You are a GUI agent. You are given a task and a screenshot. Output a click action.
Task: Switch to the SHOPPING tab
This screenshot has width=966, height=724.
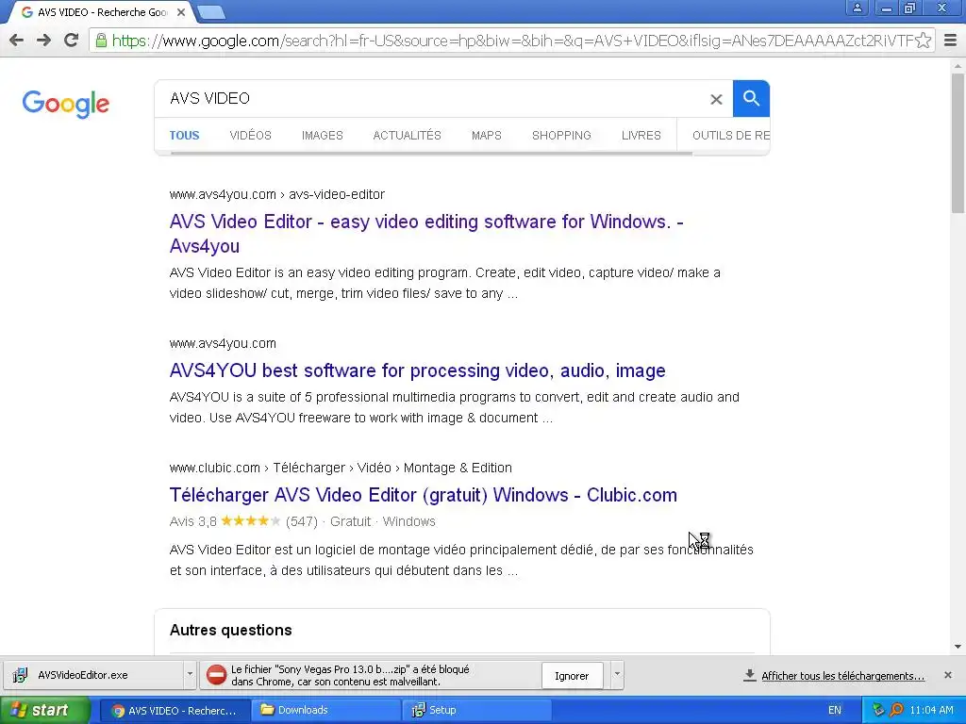pos(561,136)
